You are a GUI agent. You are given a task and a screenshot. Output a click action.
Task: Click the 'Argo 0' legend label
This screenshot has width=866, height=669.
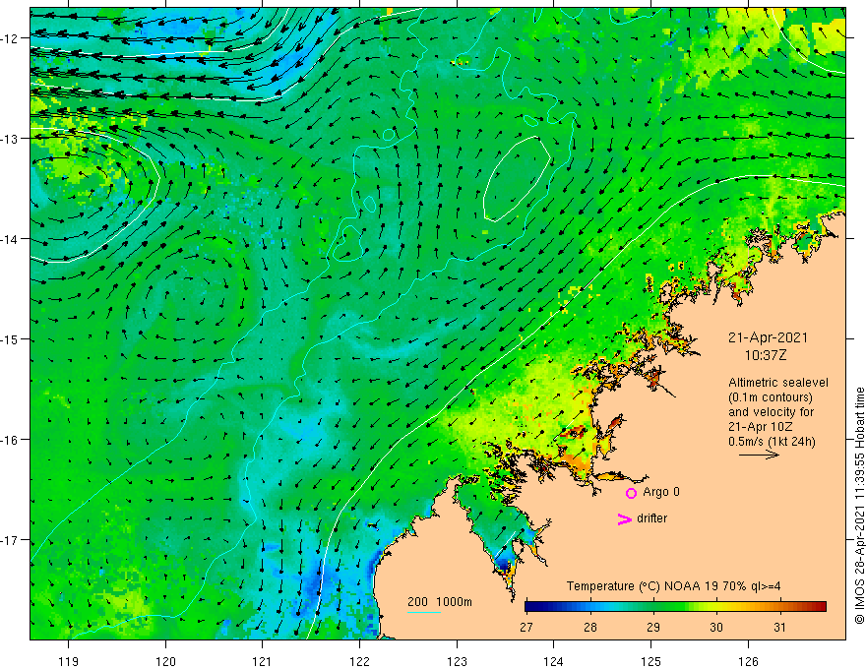click(661, 492)
